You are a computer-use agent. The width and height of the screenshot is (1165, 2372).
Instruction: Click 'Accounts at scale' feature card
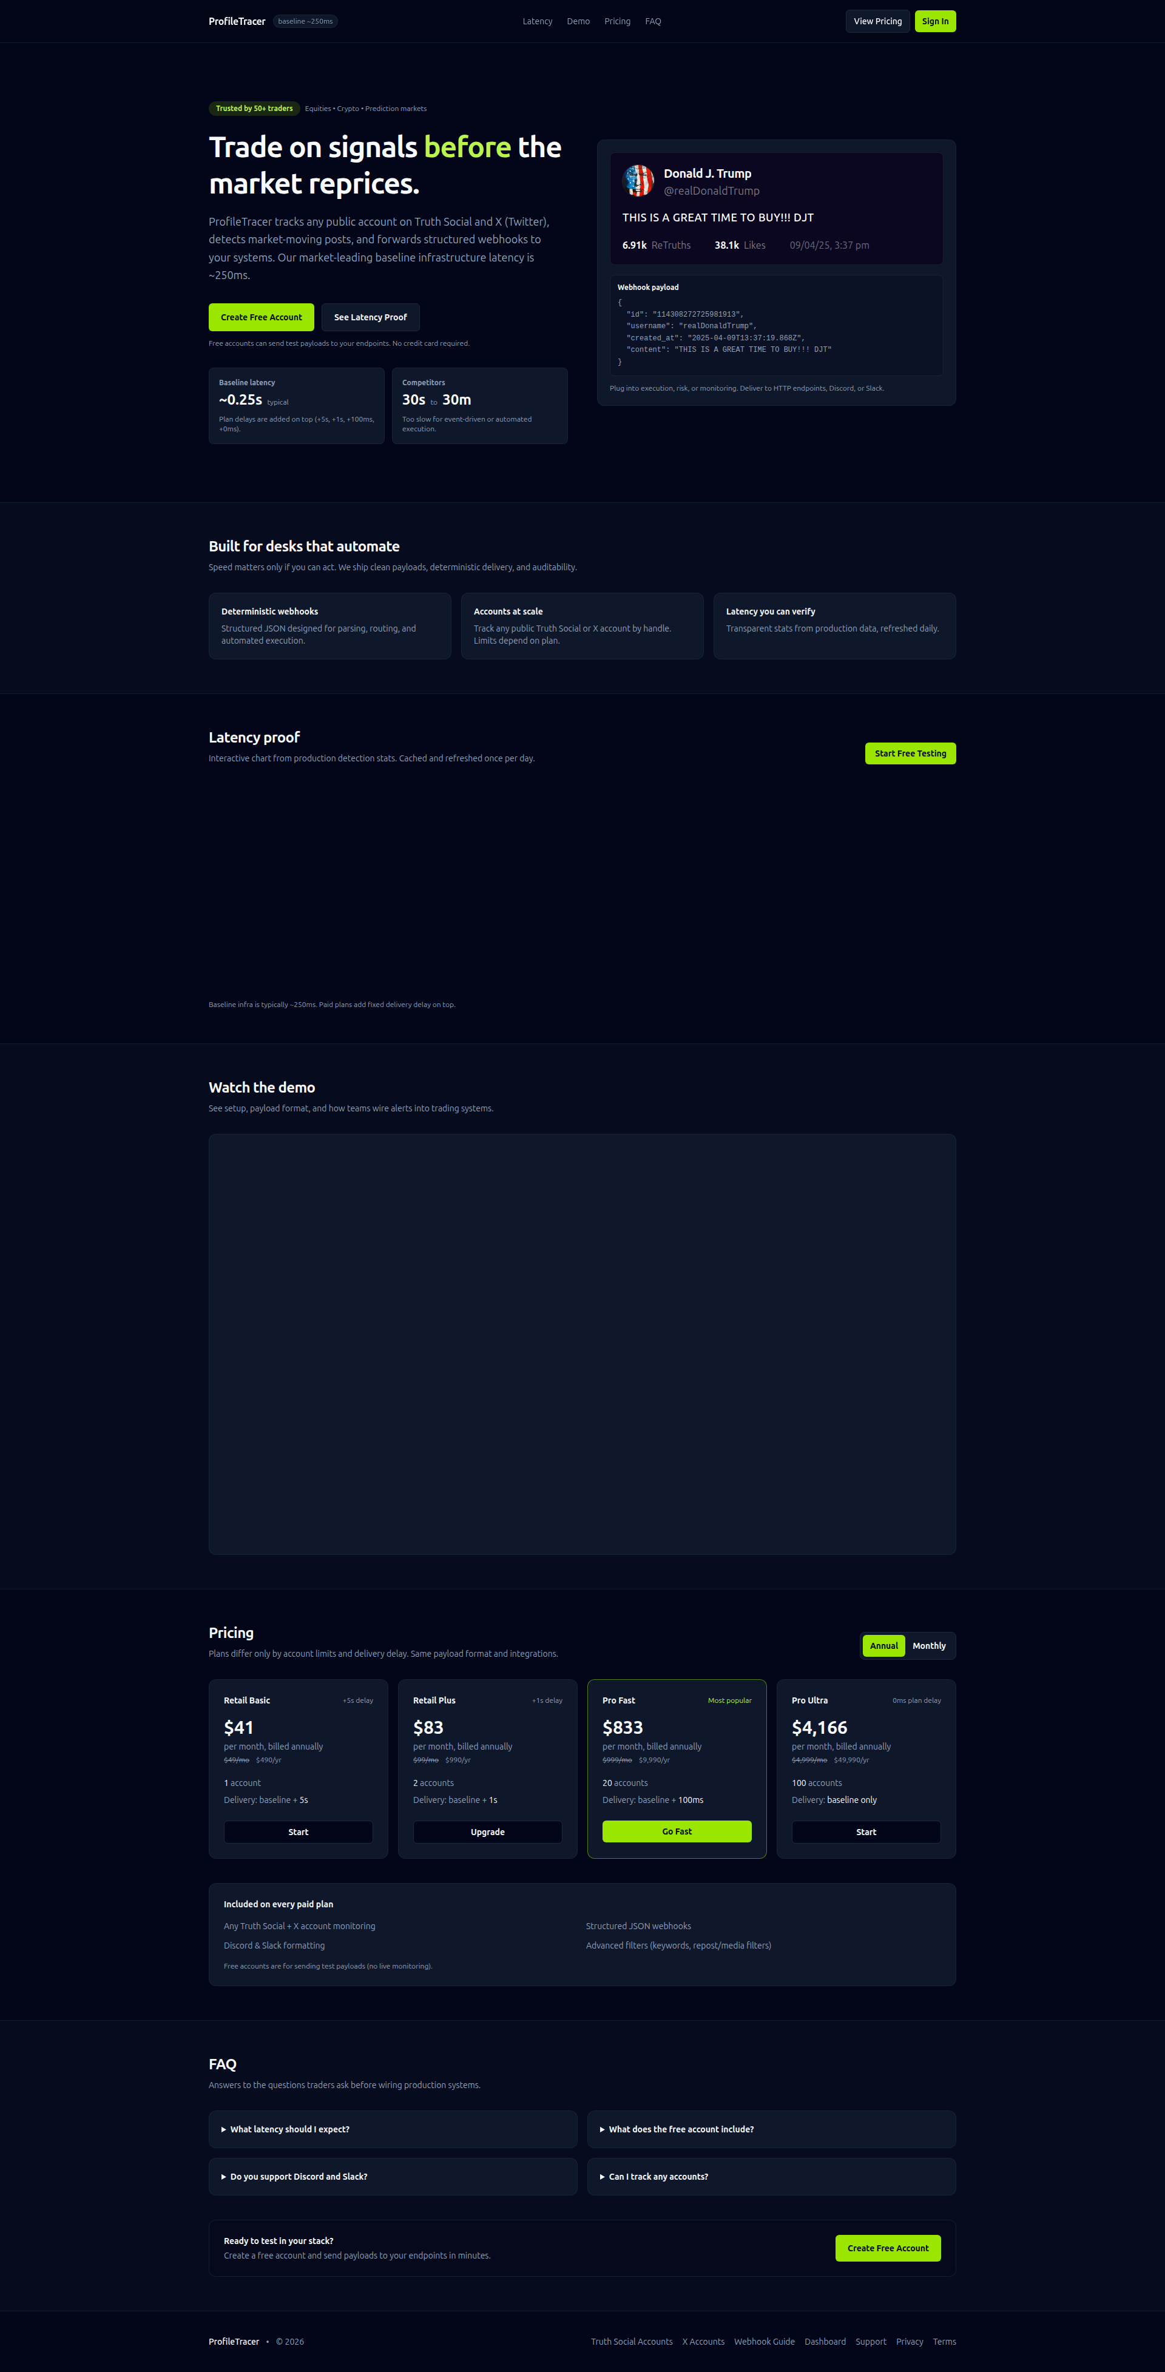coord(582,626)
